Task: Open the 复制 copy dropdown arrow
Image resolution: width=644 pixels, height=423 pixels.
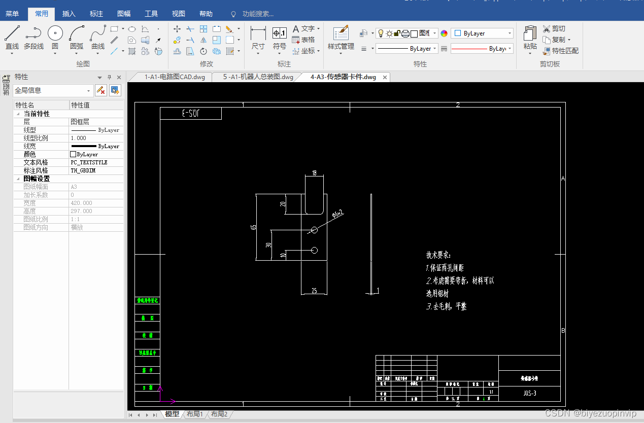Action: pyautogui.click(x=569, y=40)
